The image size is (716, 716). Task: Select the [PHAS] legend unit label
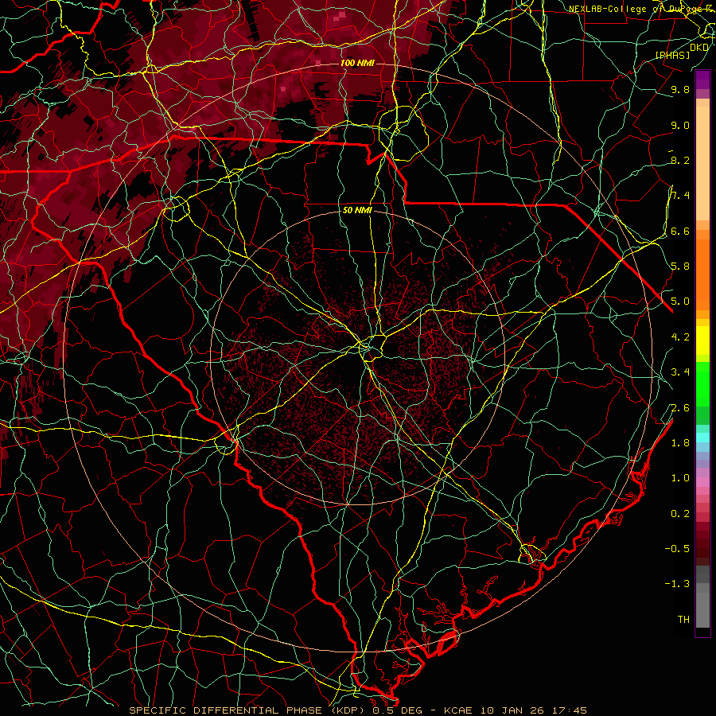pyautogui.click(x=673, y=56)
